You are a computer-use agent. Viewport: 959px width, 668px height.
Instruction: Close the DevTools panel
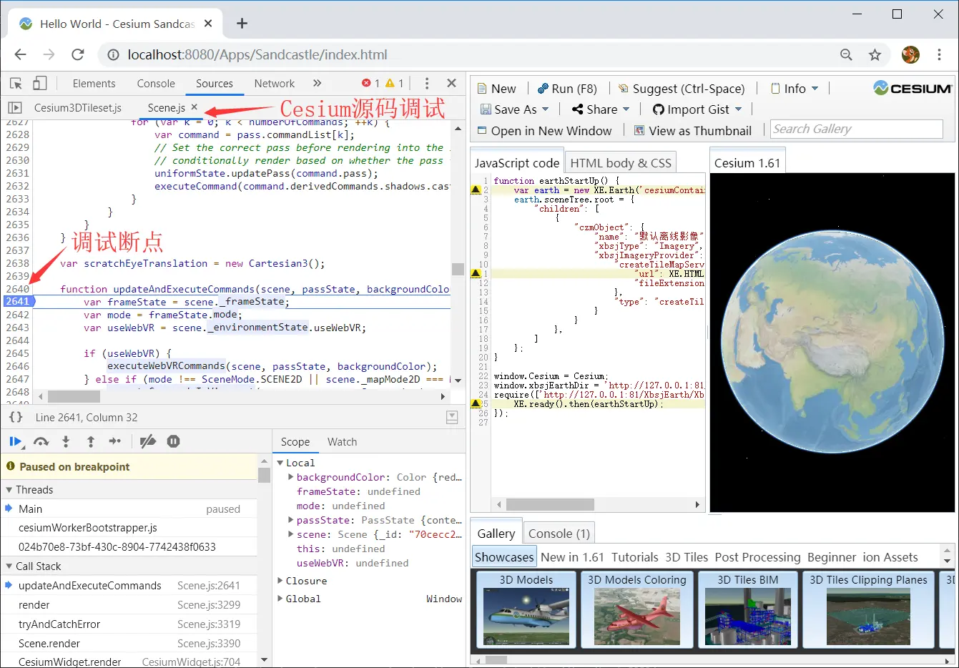pyautogui.click(x=451, y=83)
